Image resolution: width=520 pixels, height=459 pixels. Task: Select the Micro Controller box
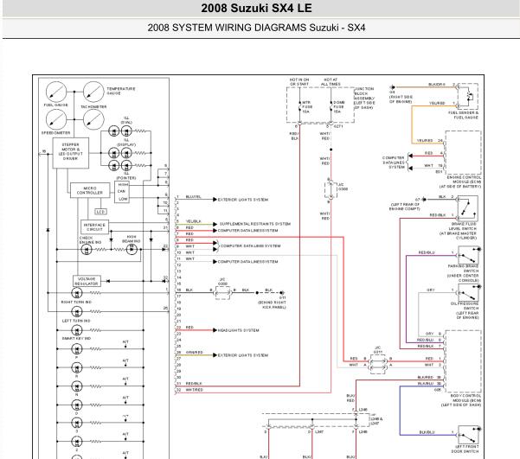90,190
